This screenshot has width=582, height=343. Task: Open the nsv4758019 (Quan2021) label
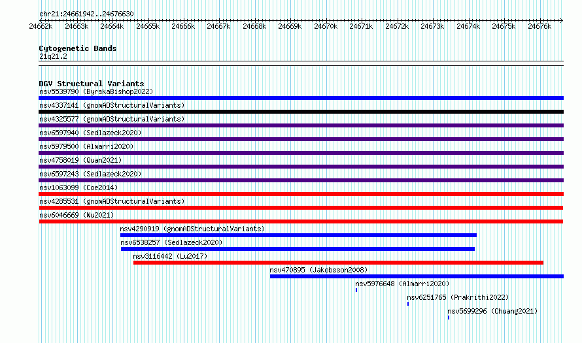(x=80, y=160)
